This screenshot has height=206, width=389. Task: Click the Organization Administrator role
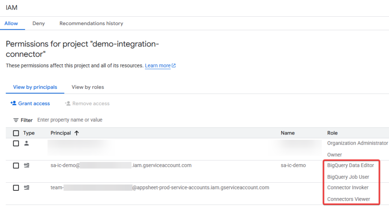tap(357, 143)
